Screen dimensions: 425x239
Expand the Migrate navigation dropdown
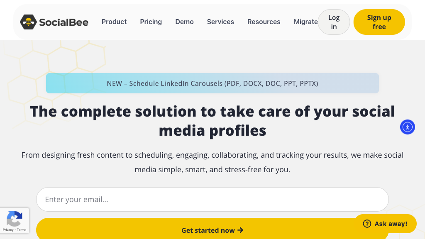(306, 22)
